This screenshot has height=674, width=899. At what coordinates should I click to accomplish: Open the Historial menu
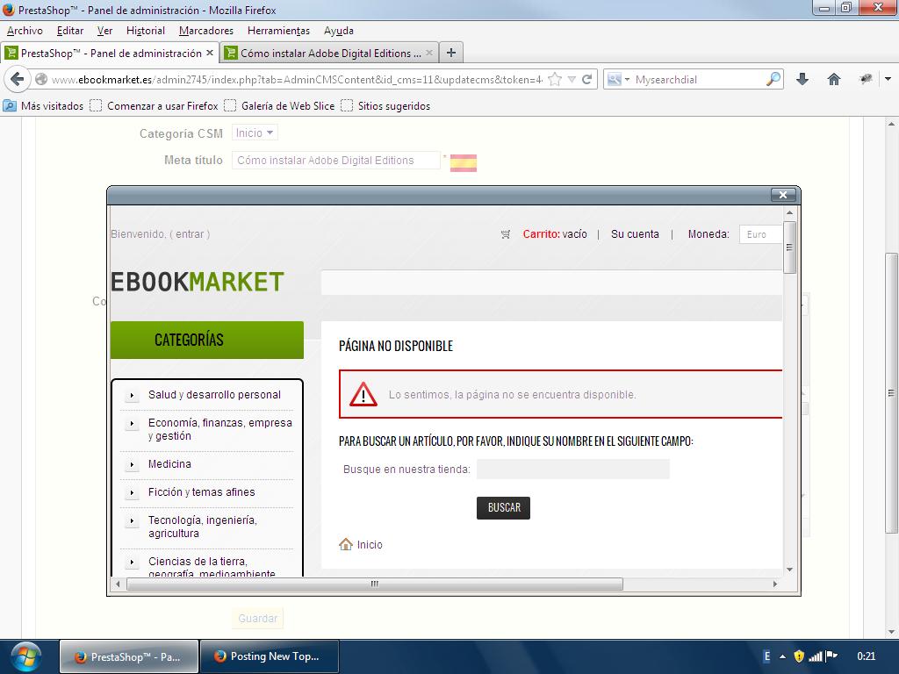146,31
